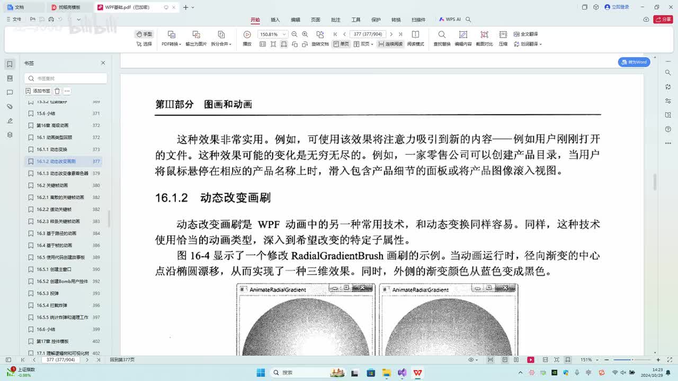
Task: Switch to the 保护 ribbon tab
Action: [x=376, y=20]
